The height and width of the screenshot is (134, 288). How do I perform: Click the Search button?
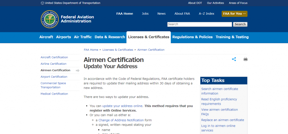(240, 24)
